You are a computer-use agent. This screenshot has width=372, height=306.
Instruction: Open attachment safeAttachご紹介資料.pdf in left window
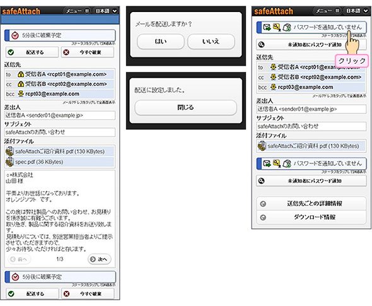[x=59, y=151]
